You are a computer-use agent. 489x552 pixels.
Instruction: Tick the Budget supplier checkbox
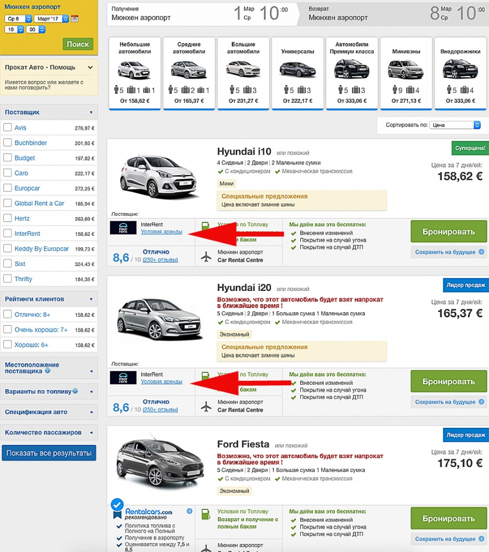[7, 158]
